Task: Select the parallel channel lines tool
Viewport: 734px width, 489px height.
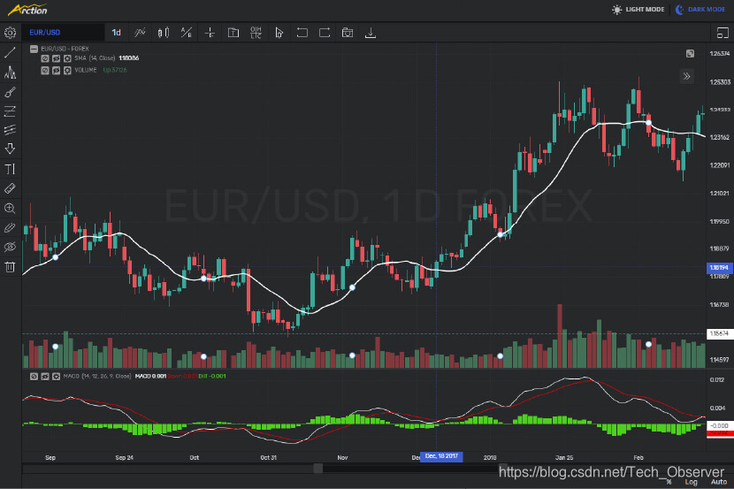Action: pos(10,130)
